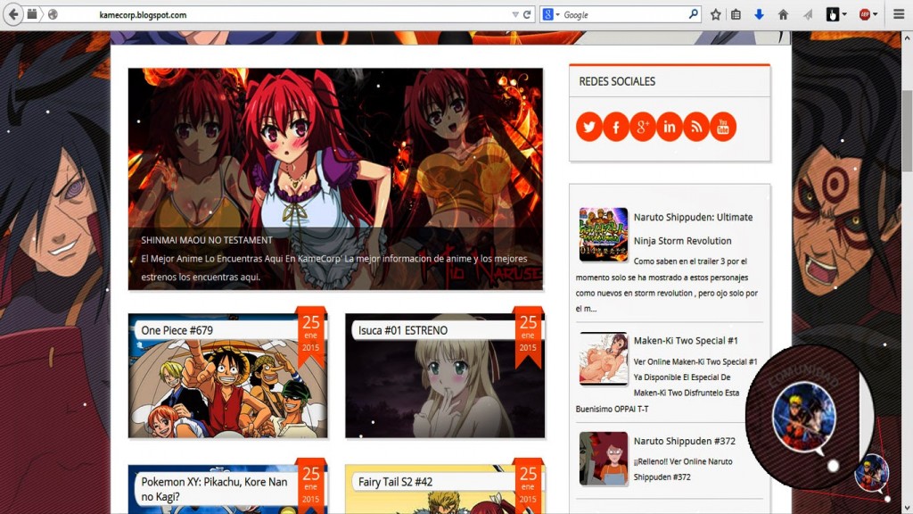Bookmark this page with the star icon
This screenshot has width=913, height=514.
(716, 14)
